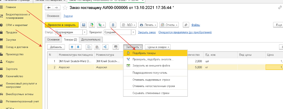The height and width of the screenshot is (109, 283).
Task: Click the report icon on the Отчеты button
Action: click(x=163, y=25)
